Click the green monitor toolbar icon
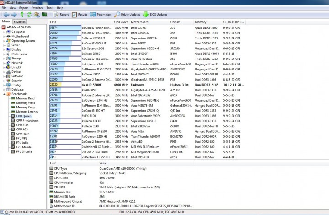The width and height of the screenshot is (329, 215). [44, 15]
